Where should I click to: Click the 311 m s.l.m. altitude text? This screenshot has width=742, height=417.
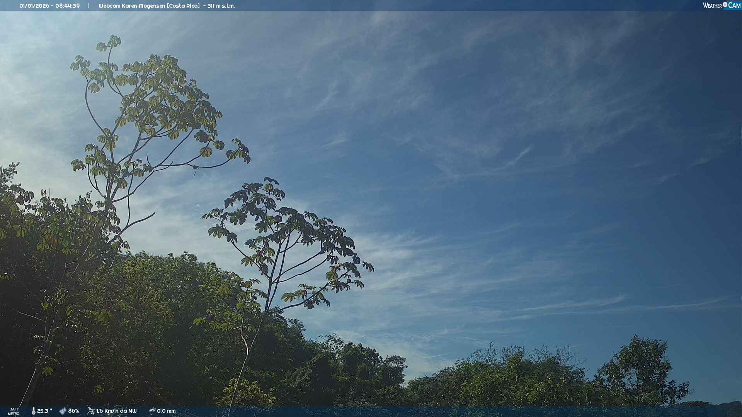(x=221, y=6)
